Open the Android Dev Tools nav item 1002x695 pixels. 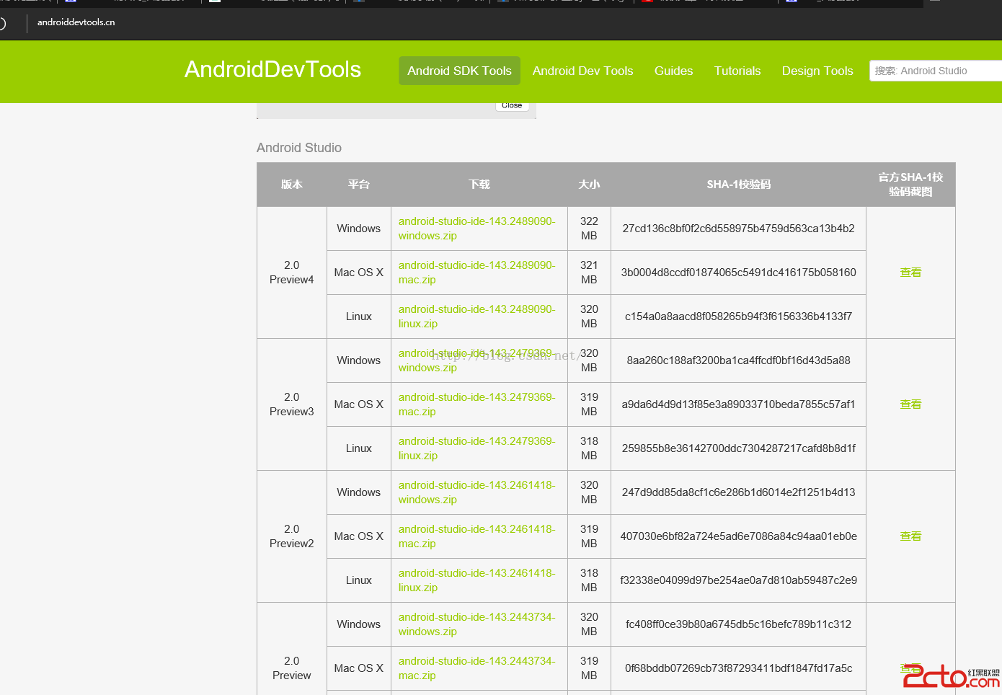[582, 71]
